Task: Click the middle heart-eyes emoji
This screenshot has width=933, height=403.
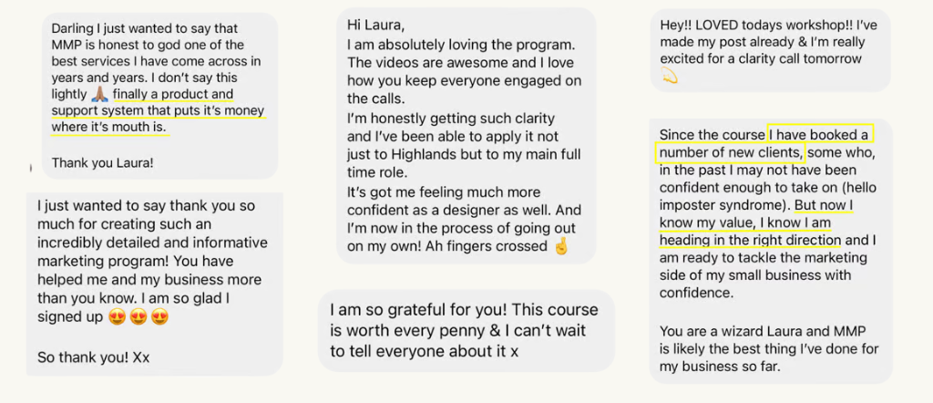Action: point(138,316)
